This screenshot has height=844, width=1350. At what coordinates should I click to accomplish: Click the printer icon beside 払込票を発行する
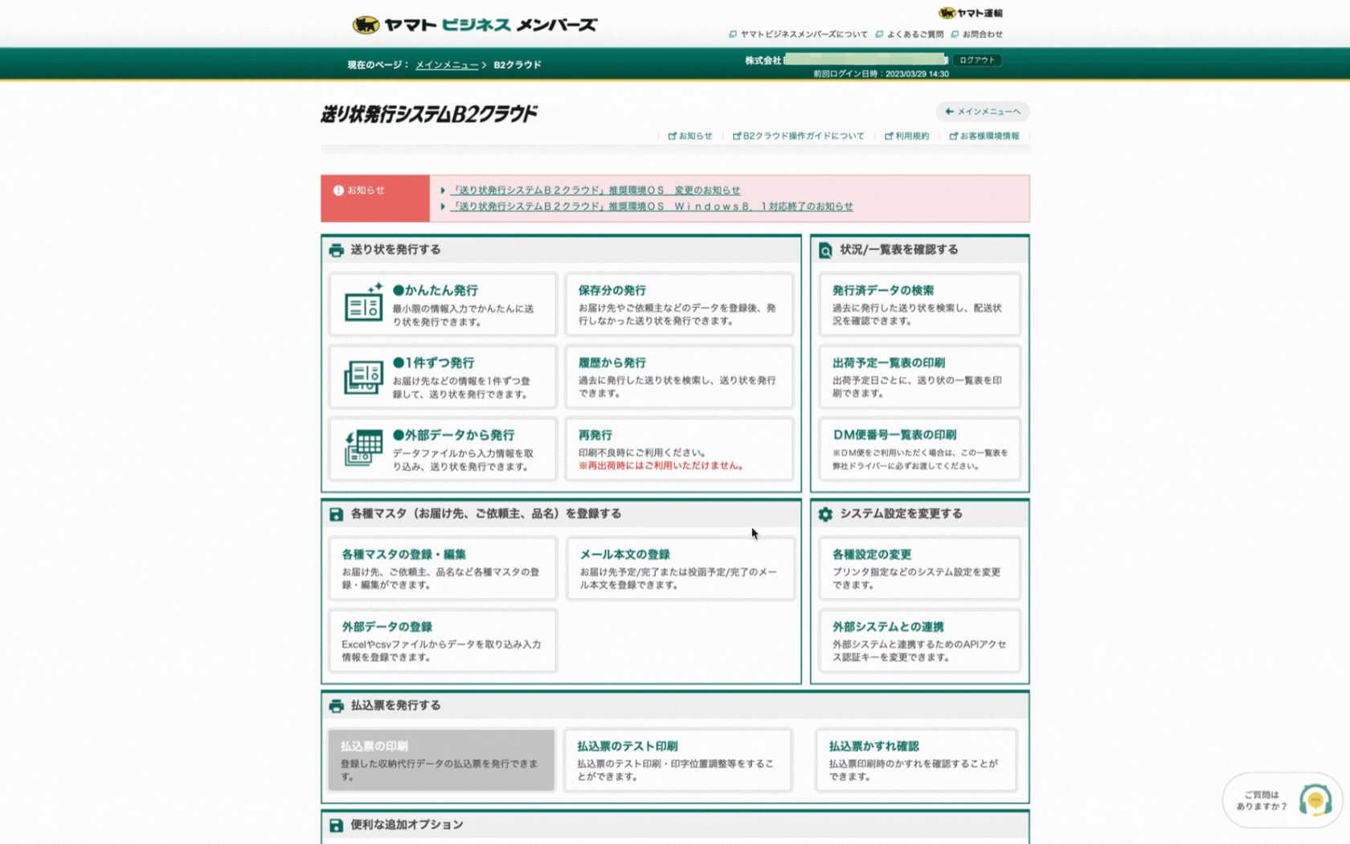pos(336,706)
